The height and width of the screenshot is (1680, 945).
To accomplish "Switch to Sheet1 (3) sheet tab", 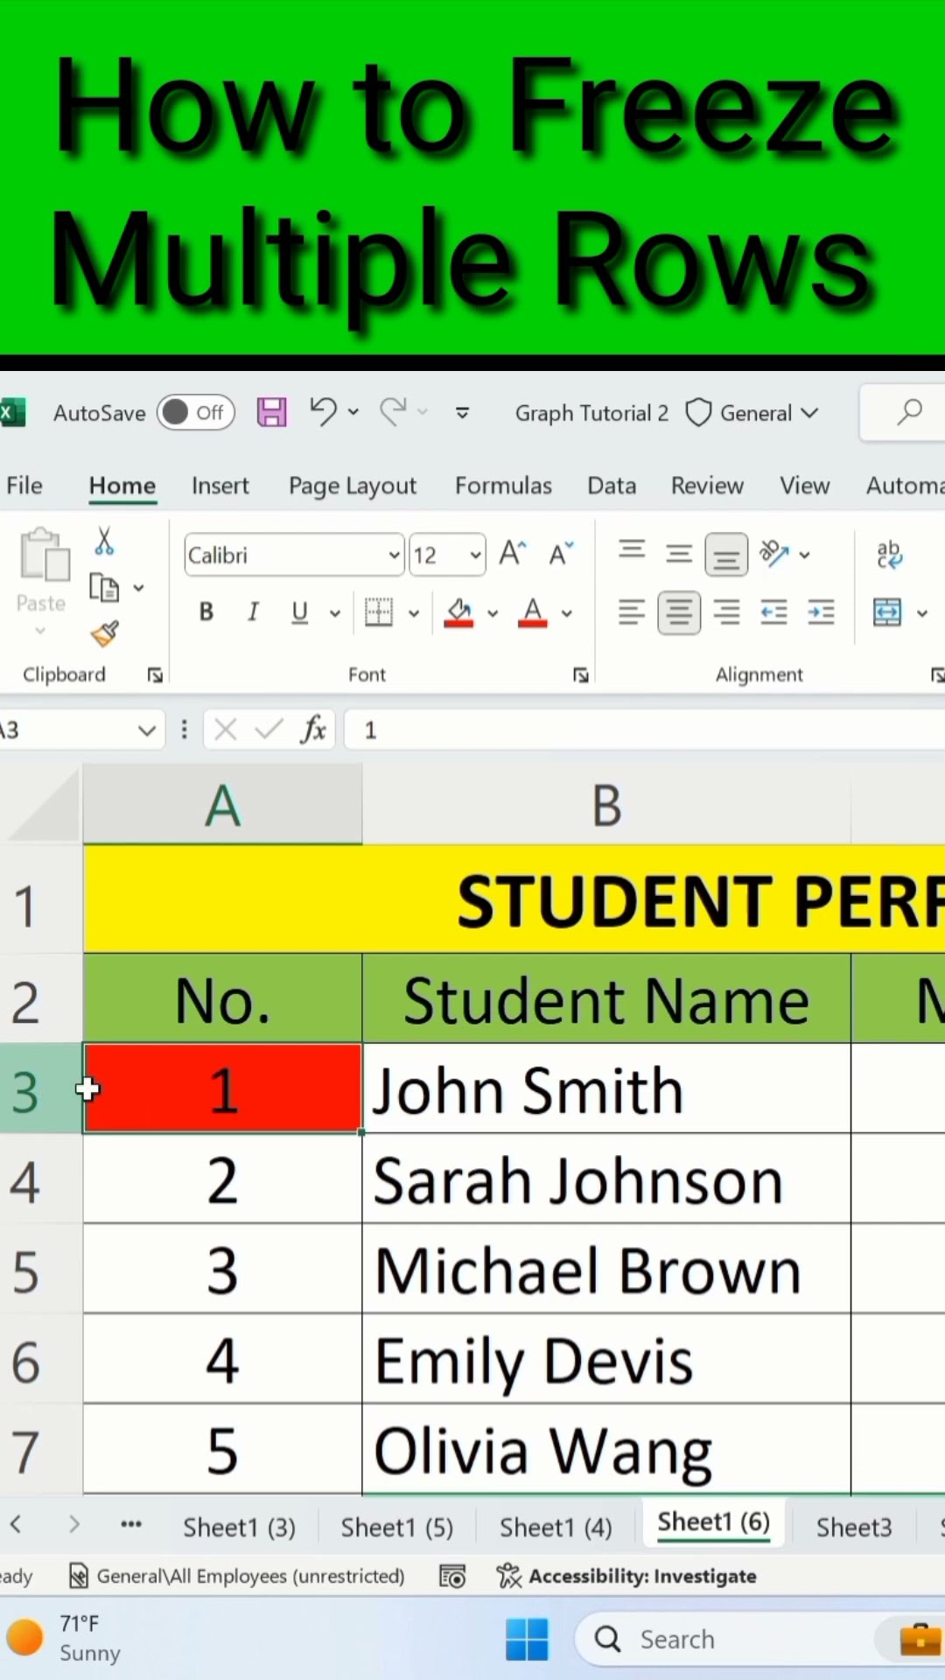I will tap(239, 1527).
